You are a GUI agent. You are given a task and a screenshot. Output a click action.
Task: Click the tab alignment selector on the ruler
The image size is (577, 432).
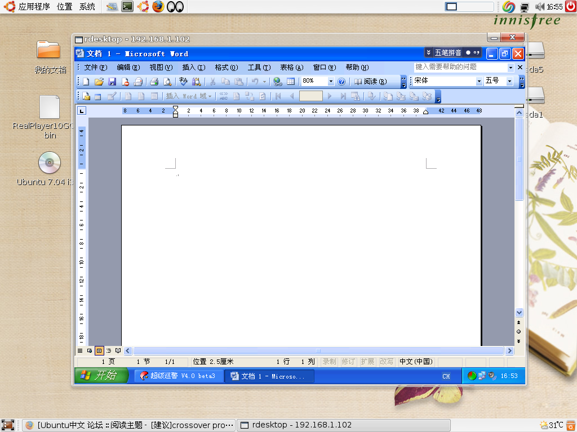(81, 111)
